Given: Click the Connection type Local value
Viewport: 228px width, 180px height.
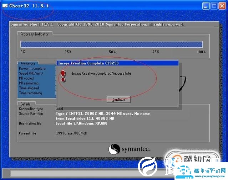Looking at the screenshot, I should pyautogui.click(x=60, y=108).
